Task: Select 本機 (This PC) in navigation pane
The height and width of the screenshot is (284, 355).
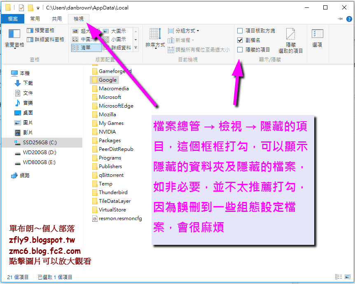Action: point(20,73)
